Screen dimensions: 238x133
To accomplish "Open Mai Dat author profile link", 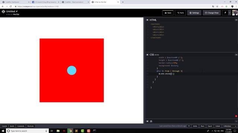I will (x=16, y=14).
